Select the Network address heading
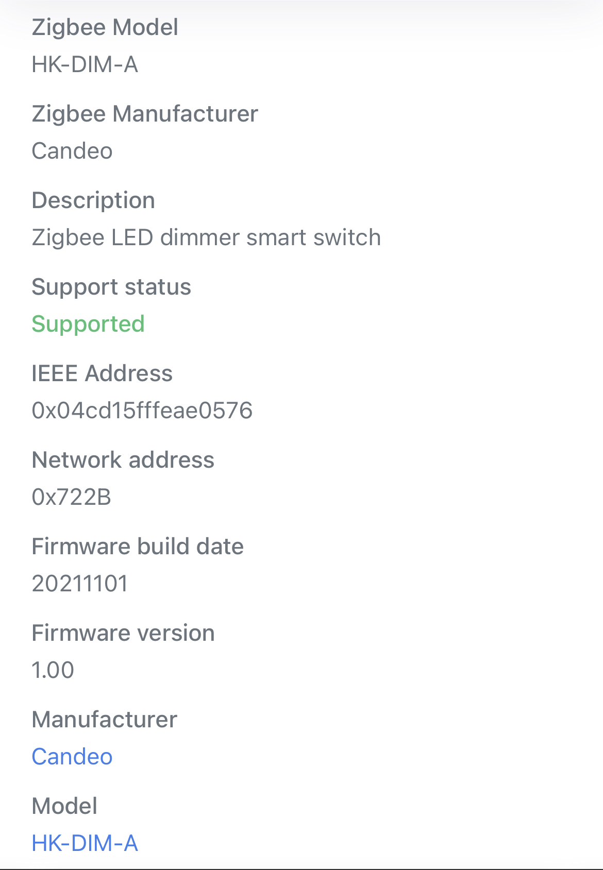603x870 pixels. tap(123, 459)
